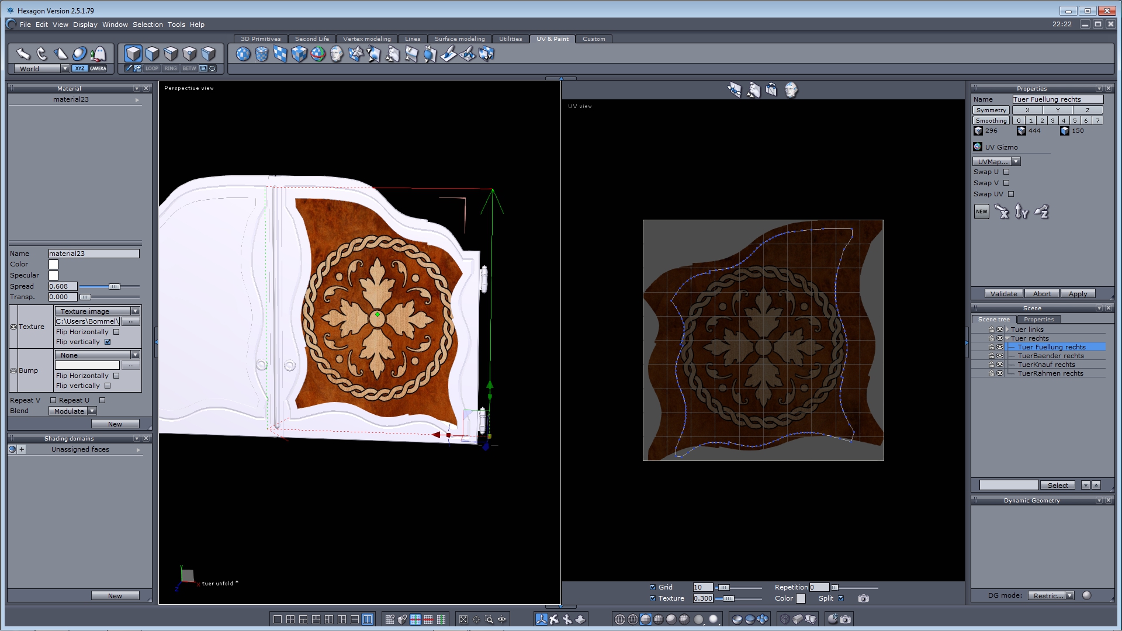Open the Selection menu
Image resolution: width=1122 pixels, height=631 pixels.
pyautogui.click(x=147, y=25)
